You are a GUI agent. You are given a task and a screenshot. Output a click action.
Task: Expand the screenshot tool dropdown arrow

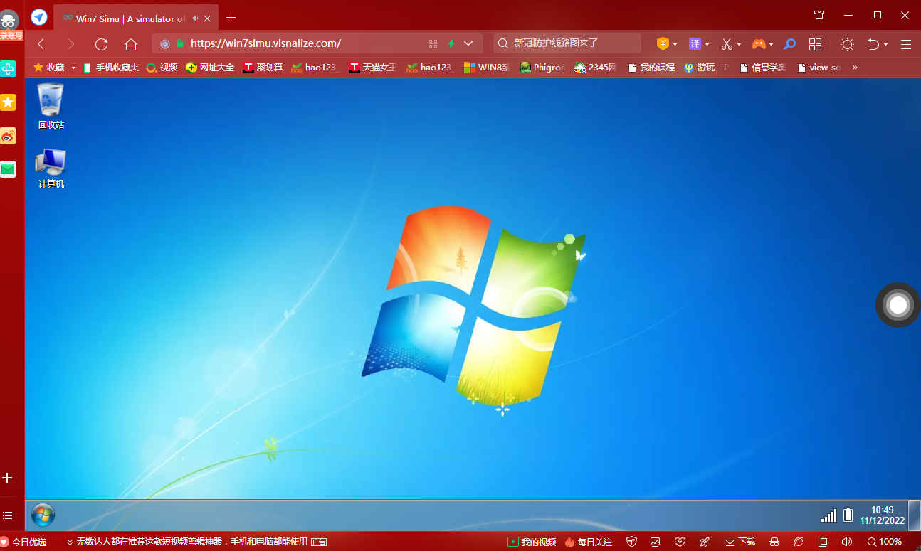point(739,44)
